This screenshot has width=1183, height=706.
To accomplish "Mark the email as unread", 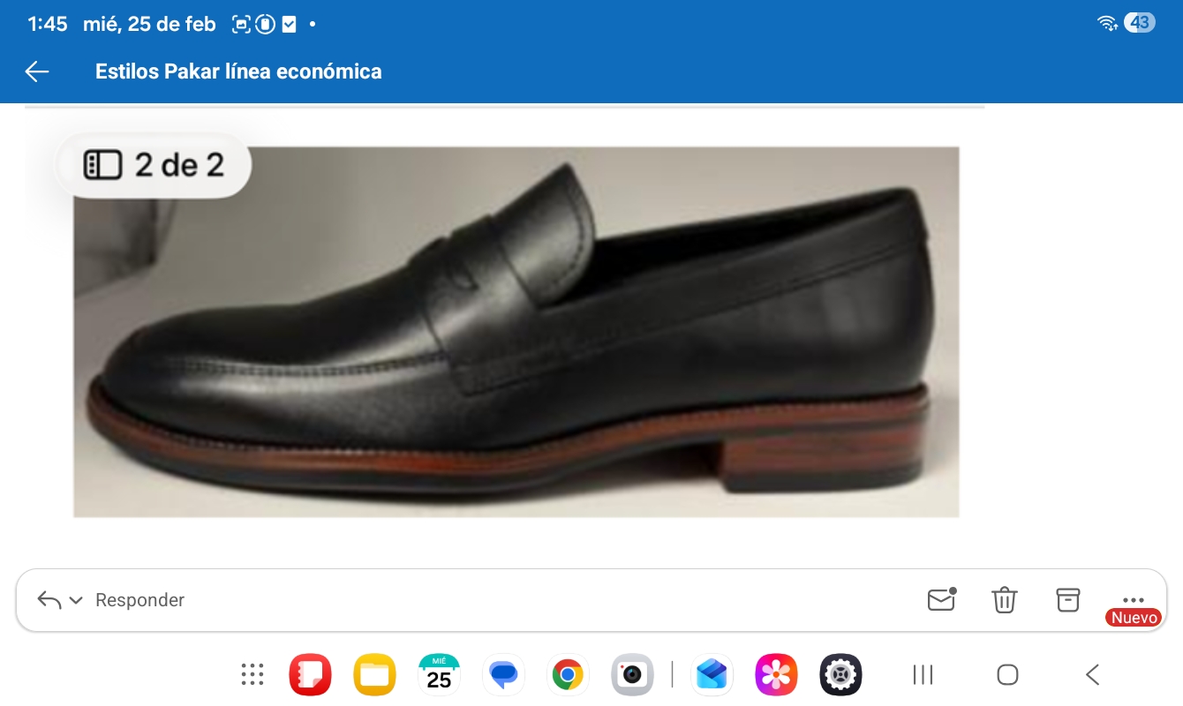I will click(941, 599).
